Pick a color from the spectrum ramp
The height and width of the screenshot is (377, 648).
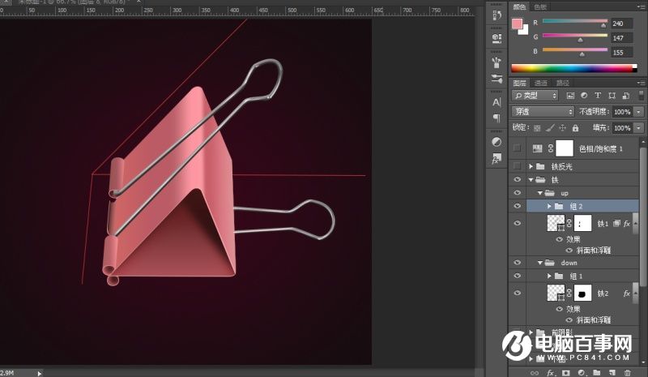pyautogui.click(x=573, y=68)
